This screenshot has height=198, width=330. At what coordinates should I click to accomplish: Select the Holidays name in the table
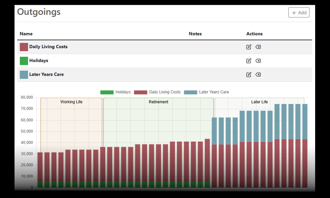point(39,61)
